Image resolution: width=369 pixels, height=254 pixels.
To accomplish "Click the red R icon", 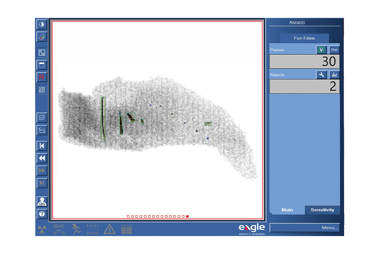I will 42,77.
